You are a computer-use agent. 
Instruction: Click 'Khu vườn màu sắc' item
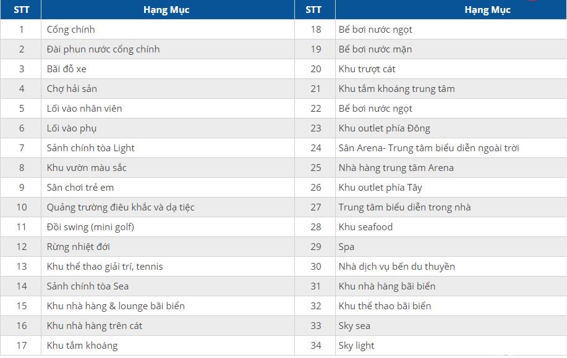pyautogui.click(x=87, y=168)
